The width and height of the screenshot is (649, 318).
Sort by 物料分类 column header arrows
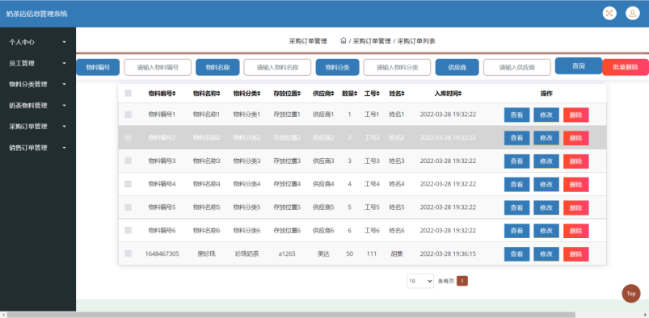click(x=259, y=94)
